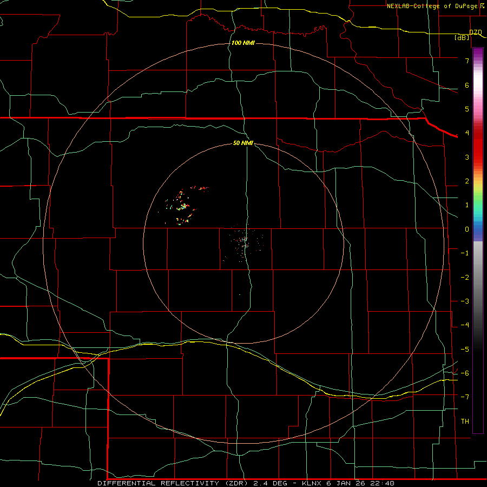Click the -4 value on the dB scale
487x487 pixels.
coord(465,325)
